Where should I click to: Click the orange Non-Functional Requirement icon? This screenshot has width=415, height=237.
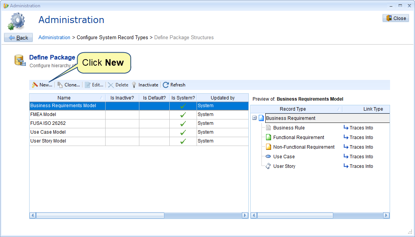tap(268, 147)
